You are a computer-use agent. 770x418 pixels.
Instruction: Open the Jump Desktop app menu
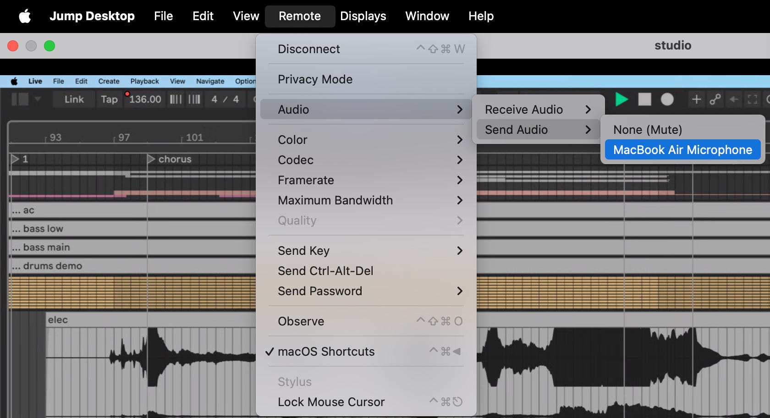click(92, 16)
